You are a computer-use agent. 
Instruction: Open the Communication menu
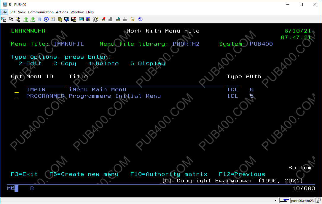pos(41,12)
